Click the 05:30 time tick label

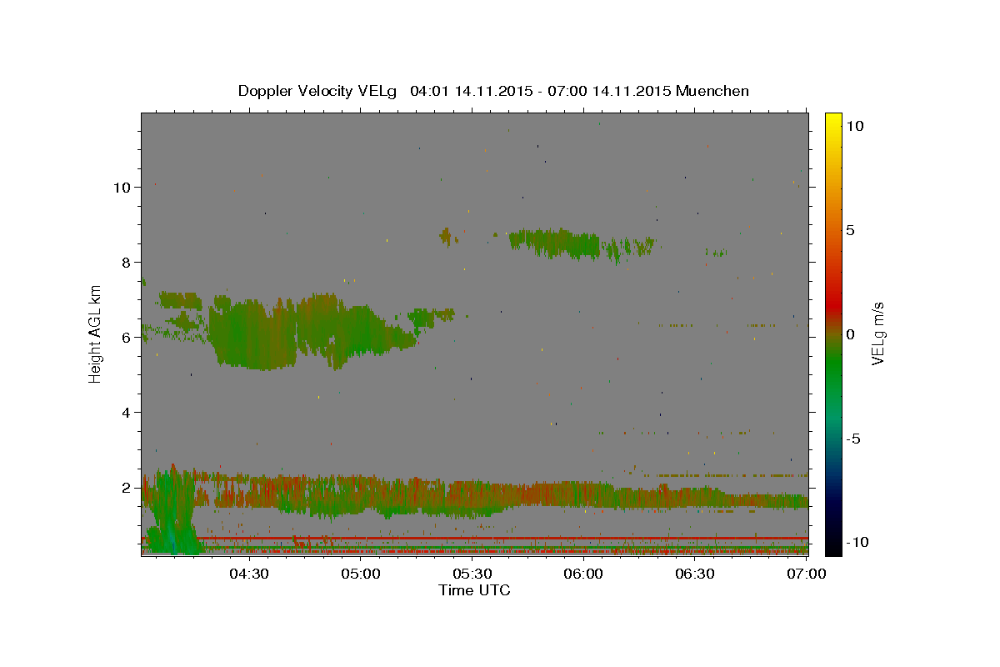click(x=472, y=574)
